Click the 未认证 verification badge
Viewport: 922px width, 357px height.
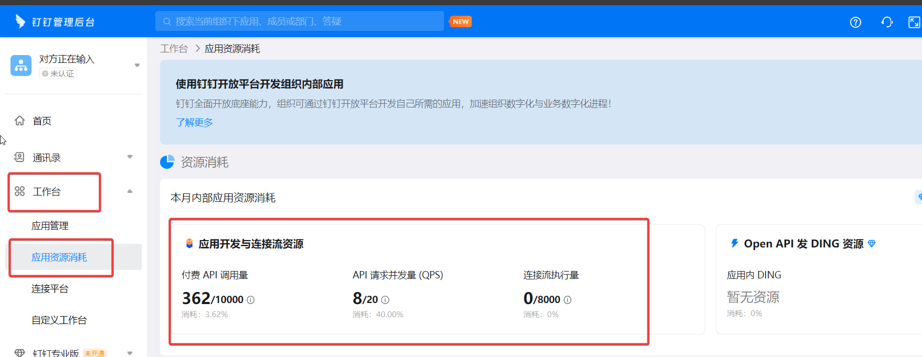pos(58,74)
